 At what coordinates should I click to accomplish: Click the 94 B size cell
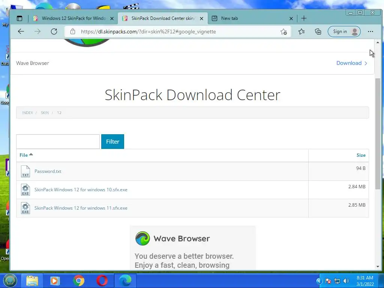click(x=339, y=171)
